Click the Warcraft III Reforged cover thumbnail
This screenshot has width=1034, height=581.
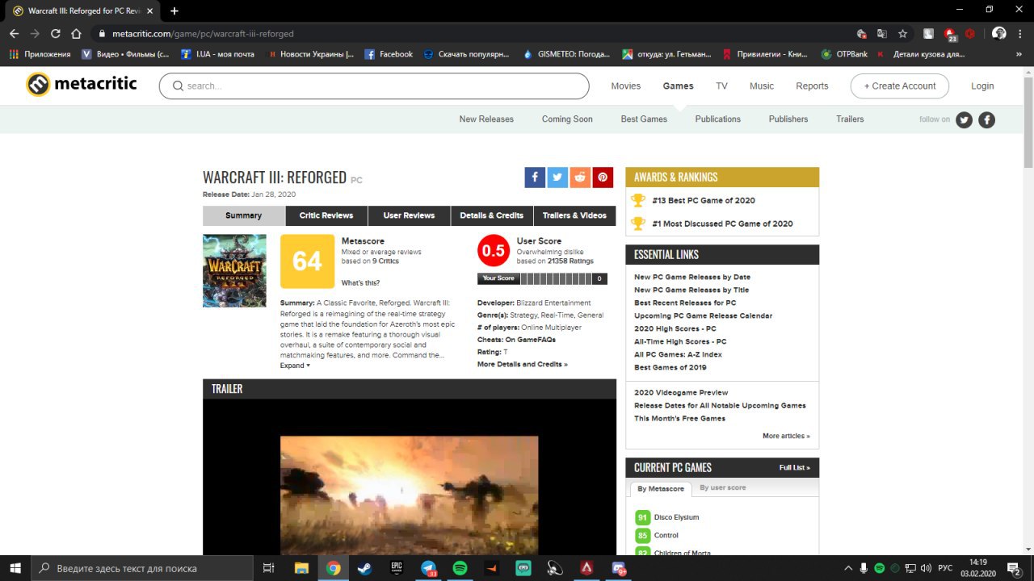pyautogui.click(x=234, y=270)
